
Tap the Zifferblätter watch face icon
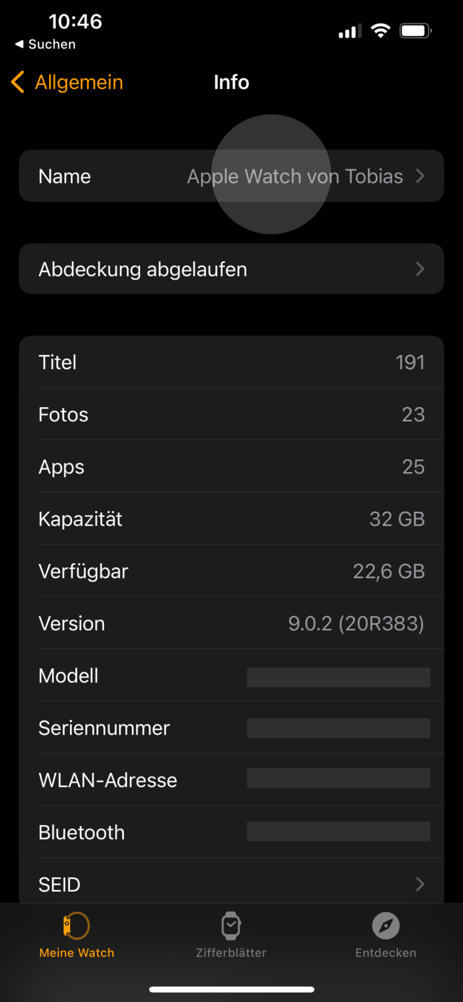tap(231, 925)
